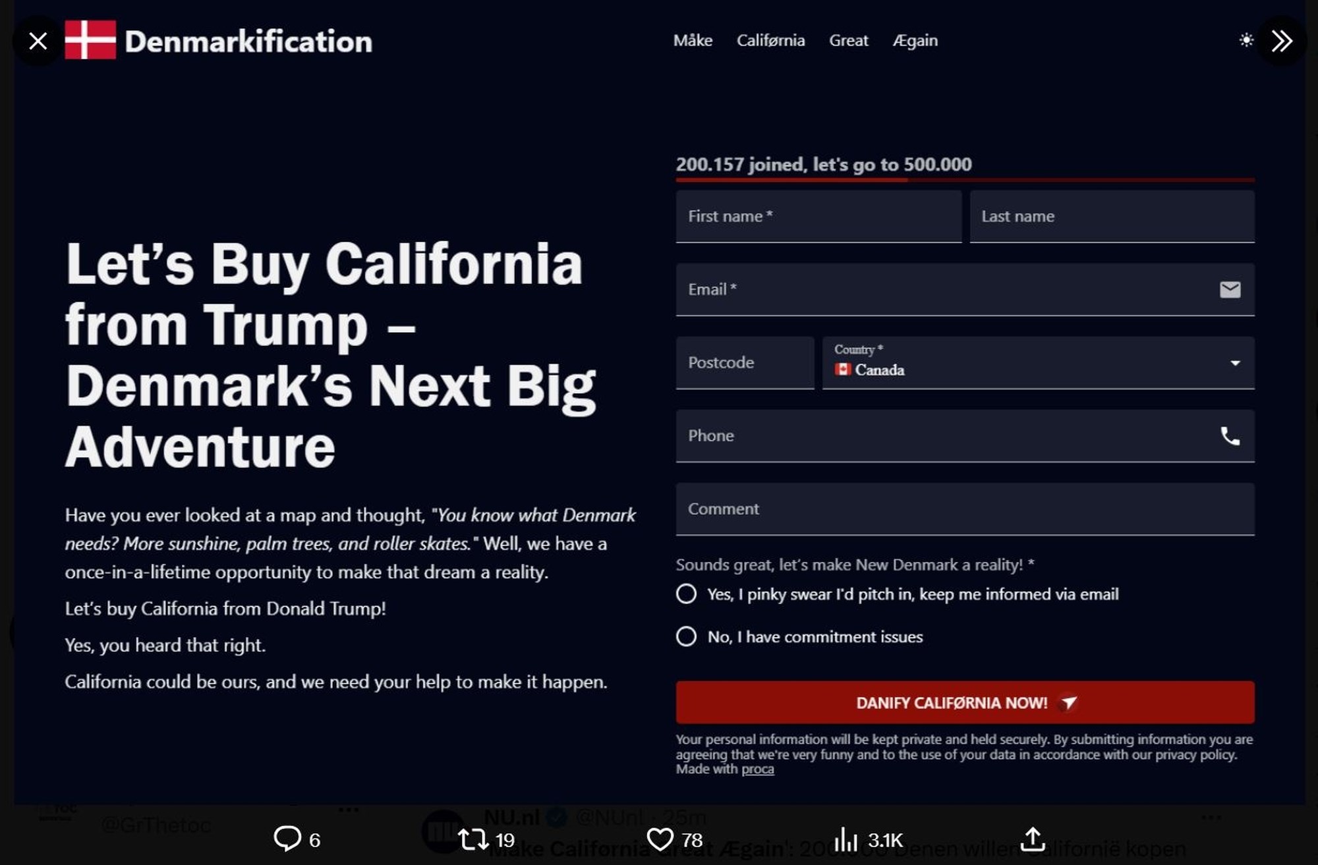Follow the proca link
Viewport: 1318px width, 865px height.
(x=757, y=769)
